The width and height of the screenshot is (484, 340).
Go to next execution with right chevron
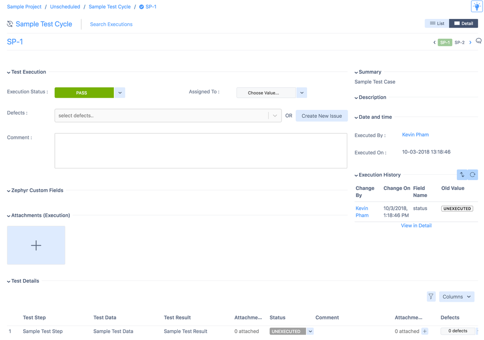coord(470,43)
